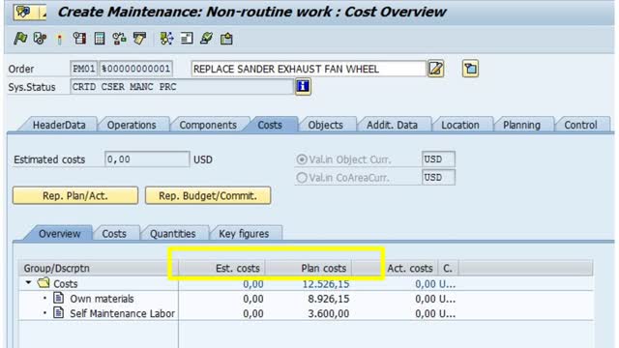619x348 pixels.
Task: Select the Costs tree row label
Action: pos(66,283)
